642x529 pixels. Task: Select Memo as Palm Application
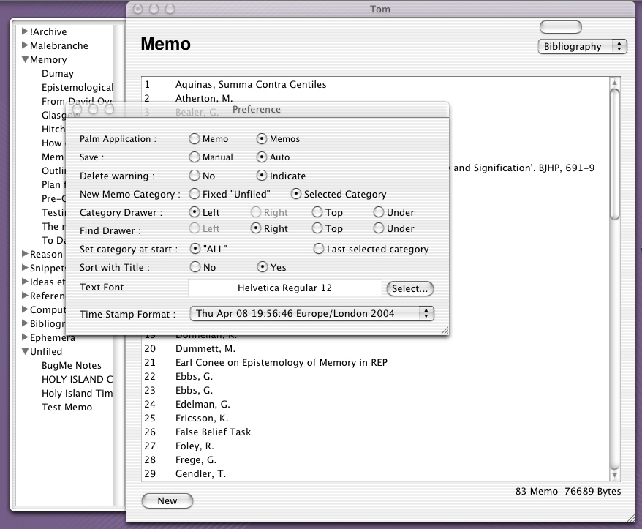(x=195, y=138)
